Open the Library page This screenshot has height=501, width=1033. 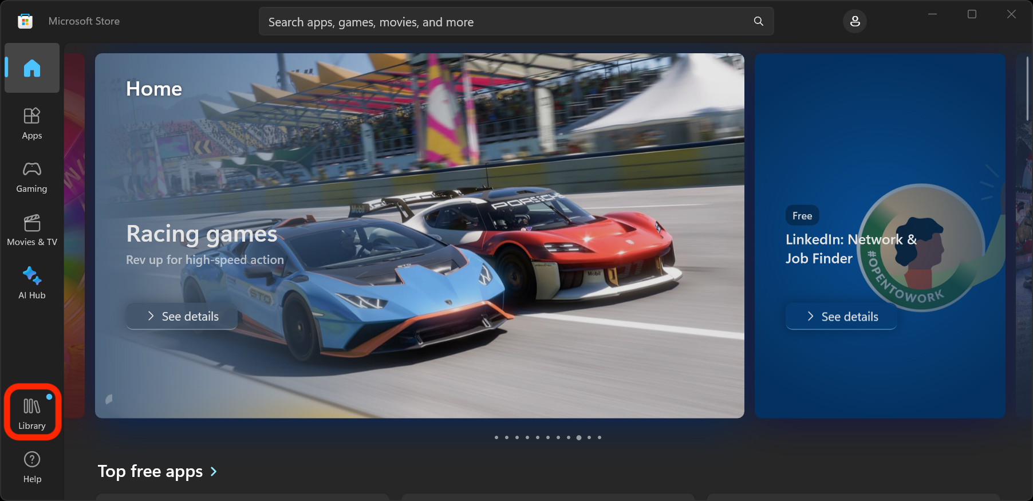point(32,413)
